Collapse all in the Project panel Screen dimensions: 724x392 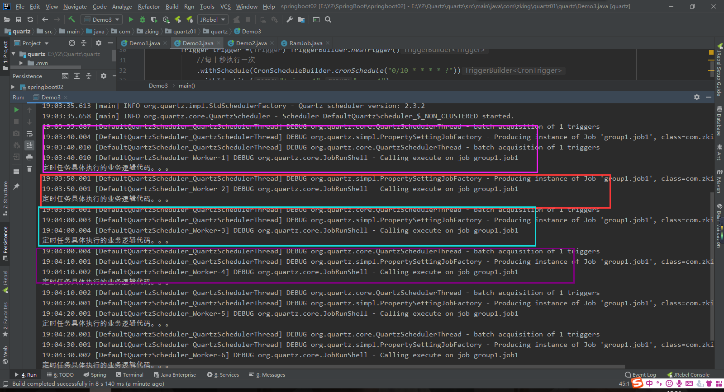point(84,43)
